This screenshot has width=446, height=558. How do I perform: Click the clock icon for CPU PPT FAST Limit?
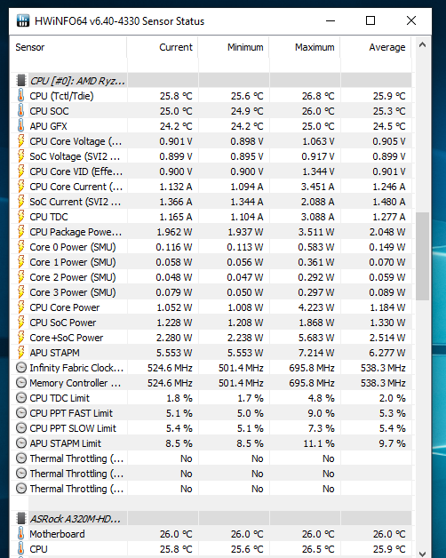coord(21,413)
